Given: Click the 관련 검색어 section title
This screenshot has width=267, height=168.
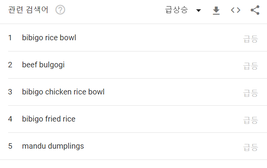Looking at the screenshot, I should [x=28, y=10].
